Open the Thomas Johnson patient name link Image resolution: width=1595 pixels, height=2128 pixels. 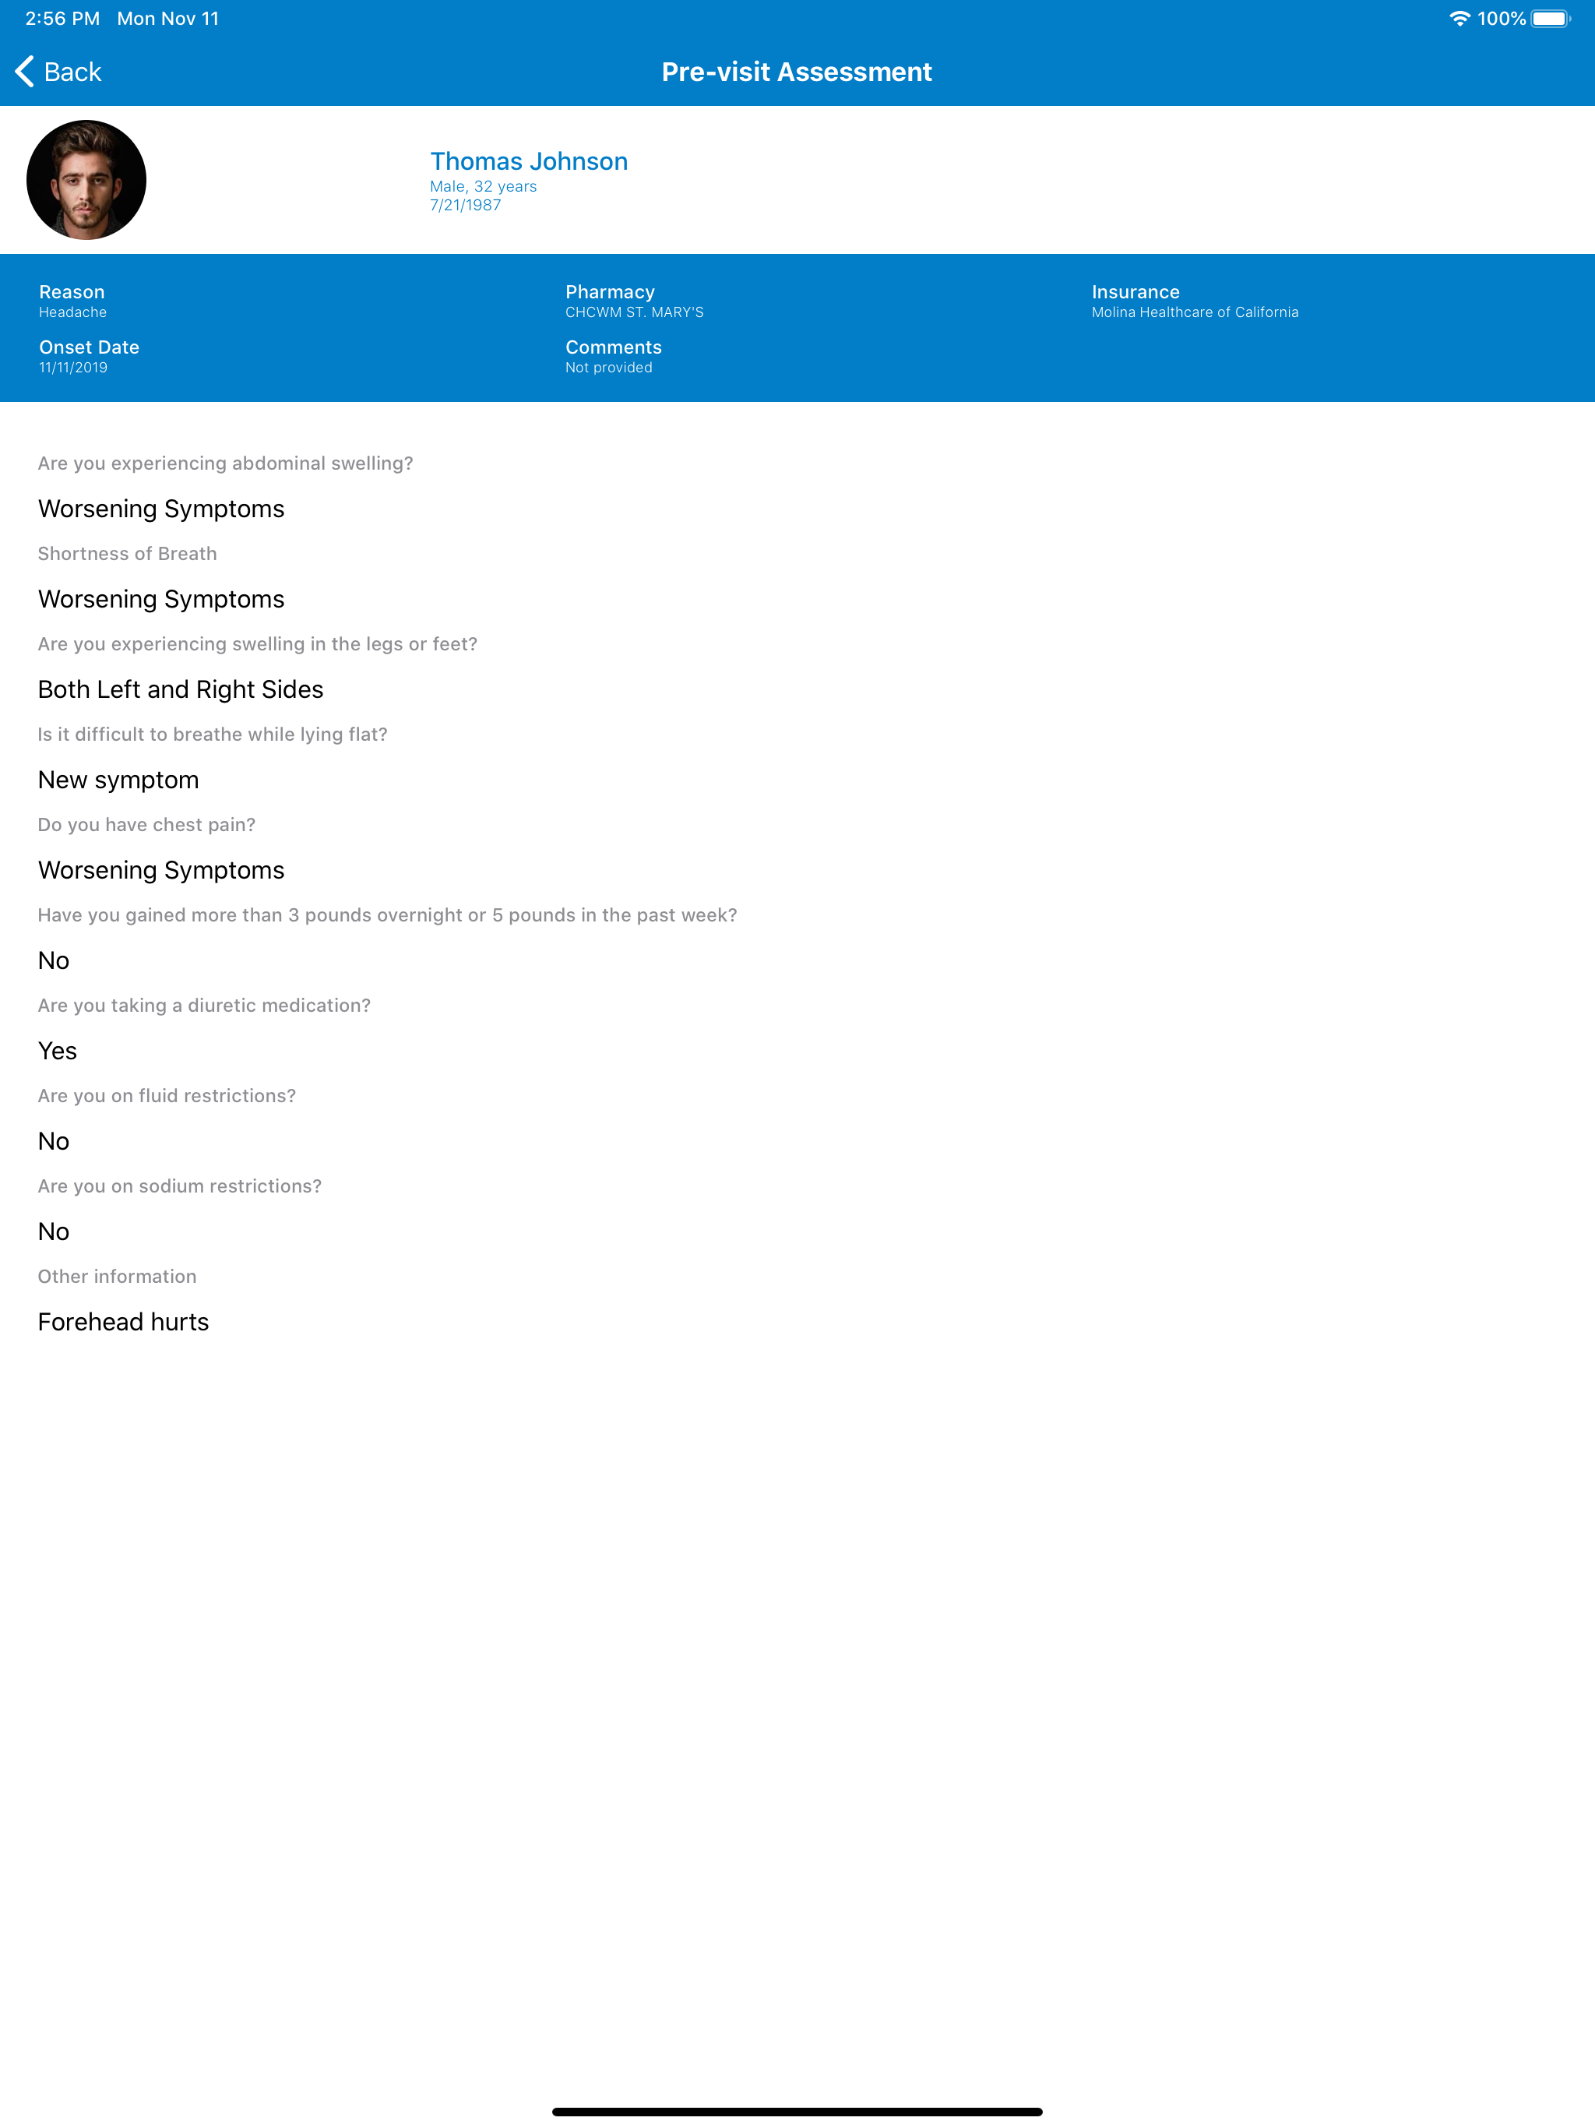[x=529, y=160]
